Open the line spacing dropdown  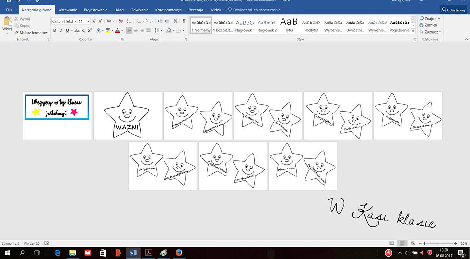pyautogui.click(x=158, y=30)
